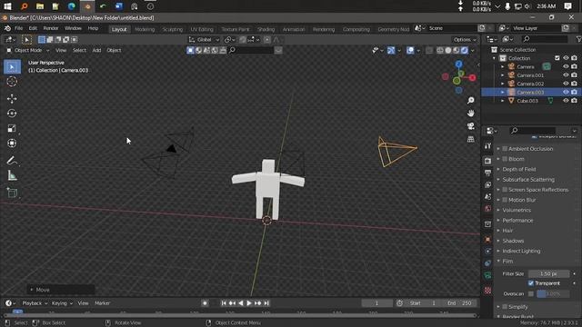582x327 pixels.
Task: Expand Camera.001 in the outliner
Action: (503, 75)
